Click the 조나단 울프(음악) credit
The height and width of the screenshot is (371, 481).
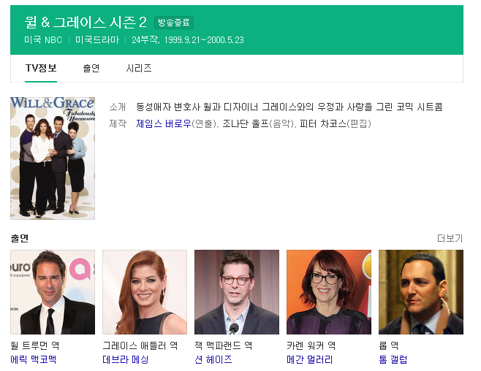(x=259, y=123)
